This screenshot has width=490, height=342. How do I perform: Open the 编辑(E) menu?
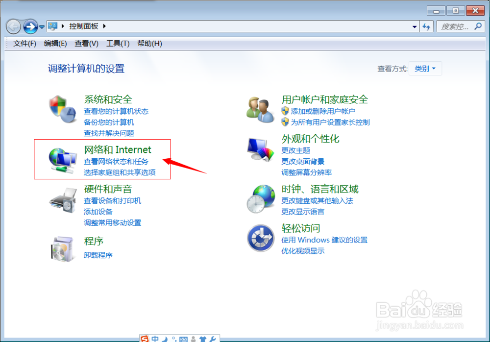pos(55,44)
